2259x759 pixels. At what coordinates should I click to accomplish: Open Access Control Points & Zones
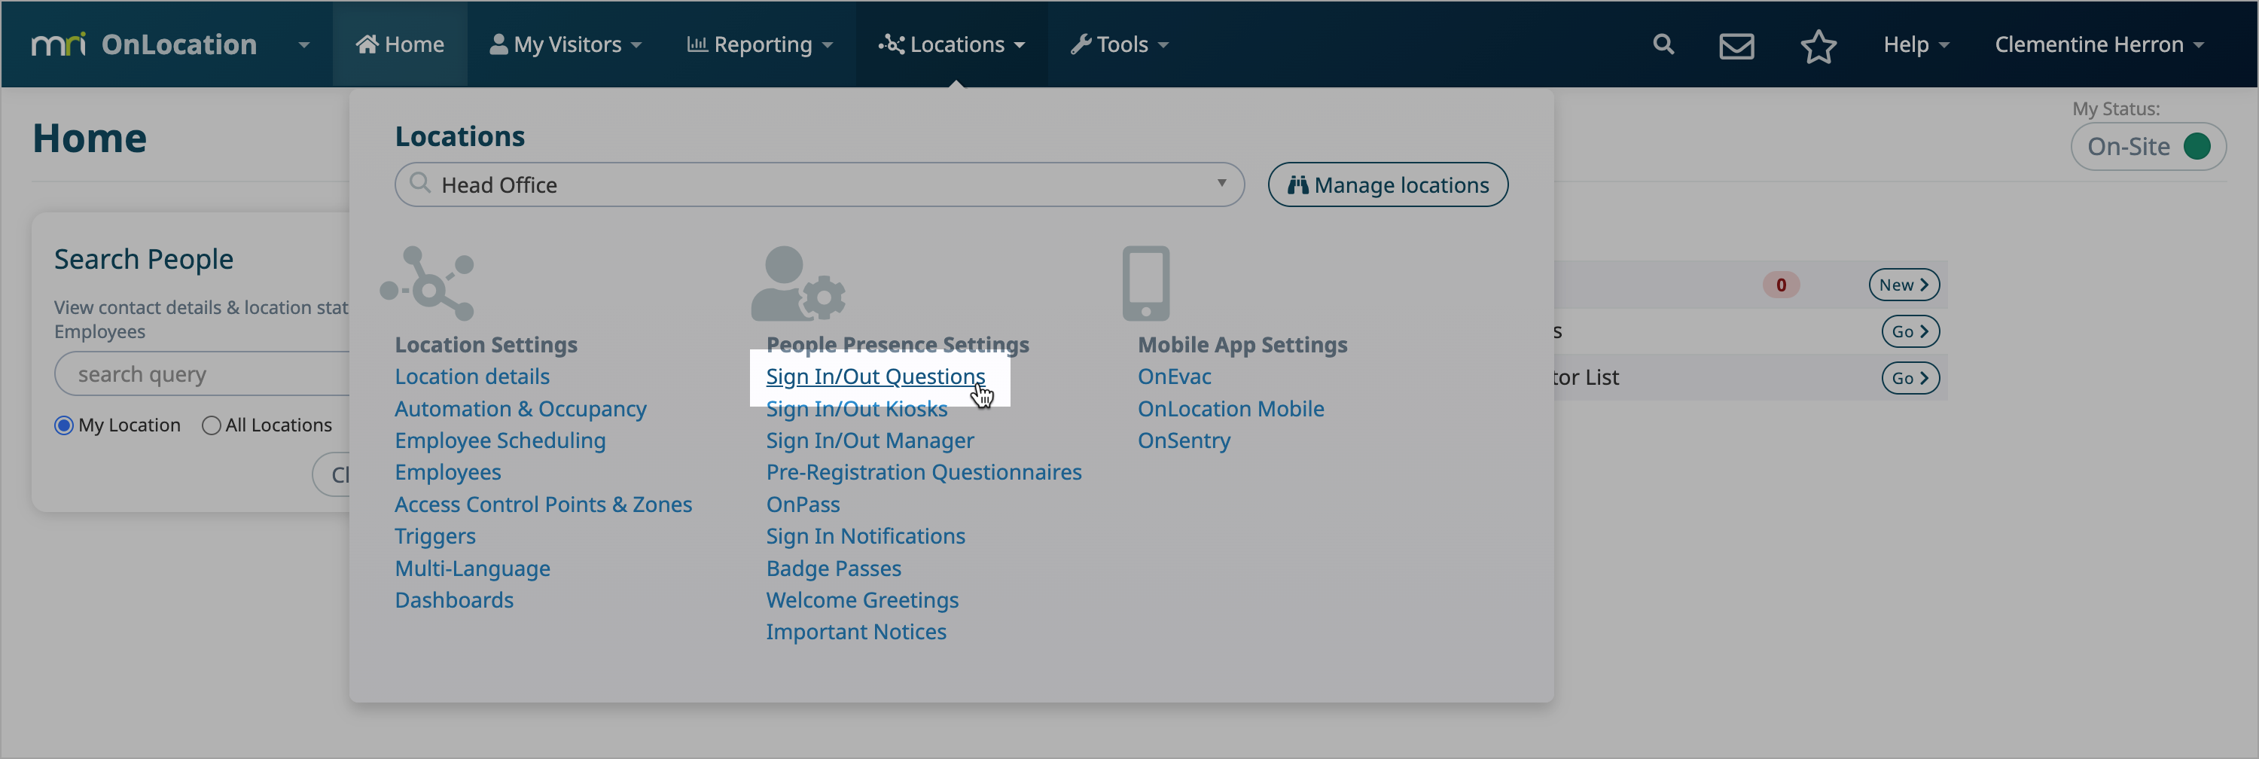click(x=543, y=504)
